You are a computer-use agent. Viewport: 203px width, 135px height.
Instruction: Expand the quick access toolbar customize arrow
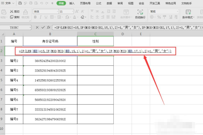coord(52,3)
